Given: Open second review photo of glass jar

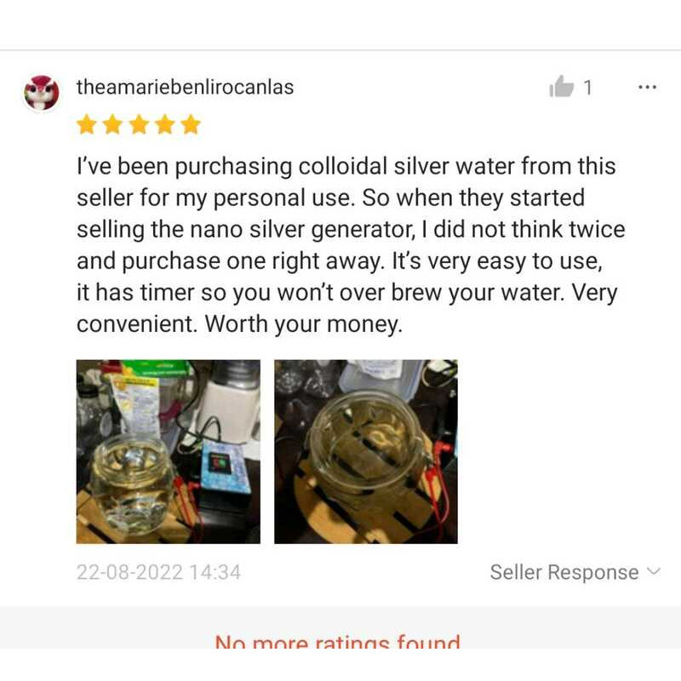Looking at the screenshot, I should pos(366,451).
